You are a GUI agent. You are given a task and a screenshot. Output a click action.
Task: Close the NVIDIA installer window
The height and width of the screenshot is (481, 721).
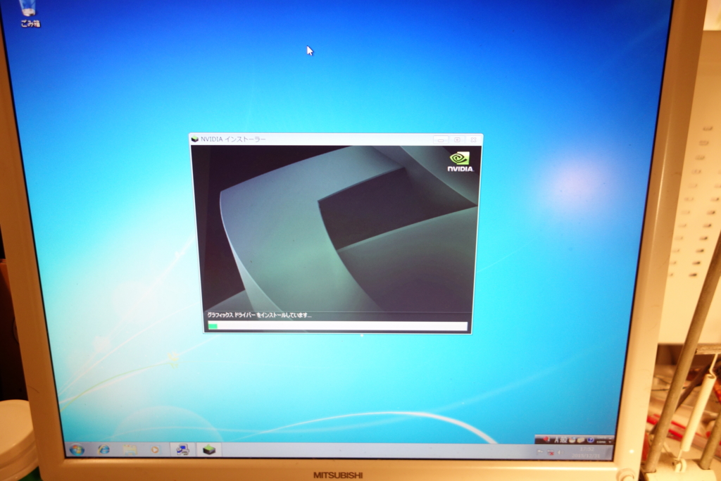pyautogui.click(x=473, y=140)
